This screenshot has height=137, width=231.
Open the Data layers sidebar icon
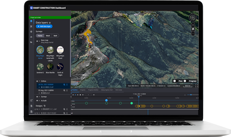coord(31,21)
